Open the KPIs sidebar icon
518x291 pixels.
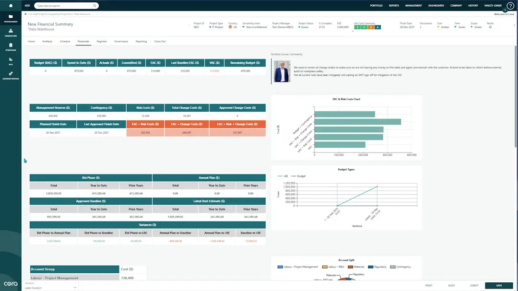pyautogui.click(x=11, y=59)
